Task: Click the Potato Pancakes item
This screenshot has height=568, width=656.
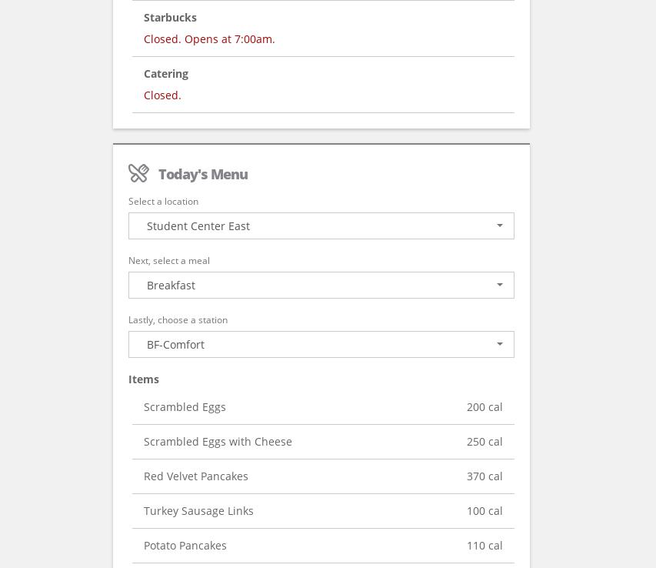Action: (185, 546)
